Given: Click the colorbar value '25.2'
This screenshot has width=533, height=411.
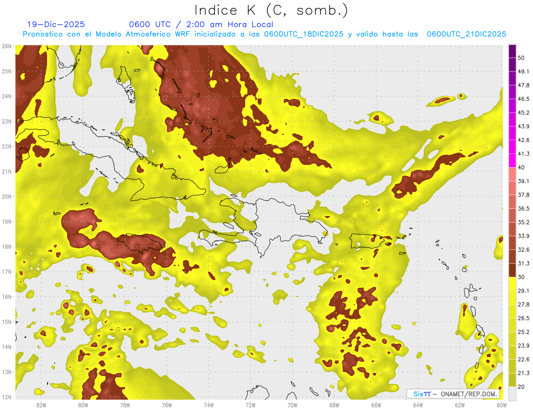Looking at the screenshot, I should coord(524,332).
